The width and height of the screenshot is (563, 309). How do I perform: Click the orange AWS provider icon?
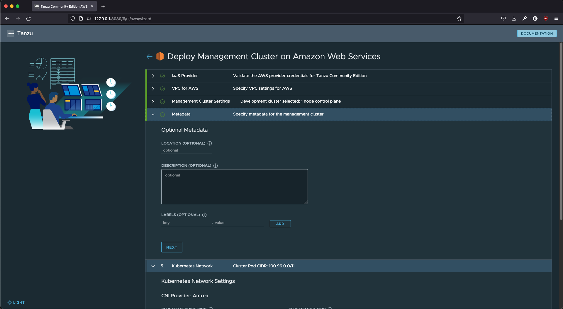[160, 56]
